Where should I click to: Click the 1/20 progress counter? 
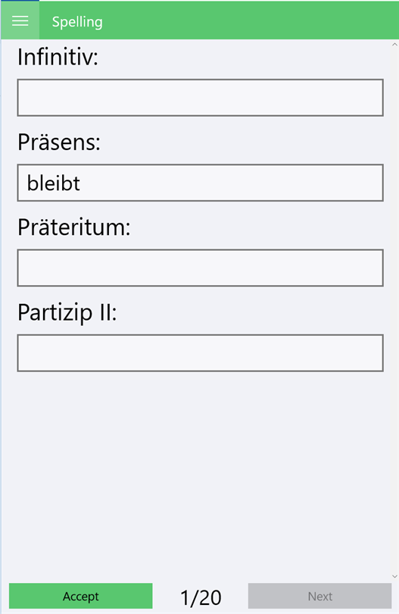[x=201, y=597]
